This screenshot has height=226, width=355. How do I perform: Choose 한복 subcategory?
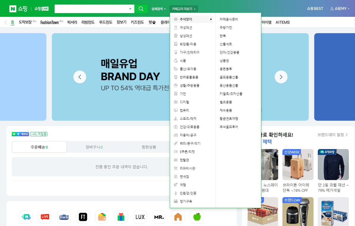223,36
